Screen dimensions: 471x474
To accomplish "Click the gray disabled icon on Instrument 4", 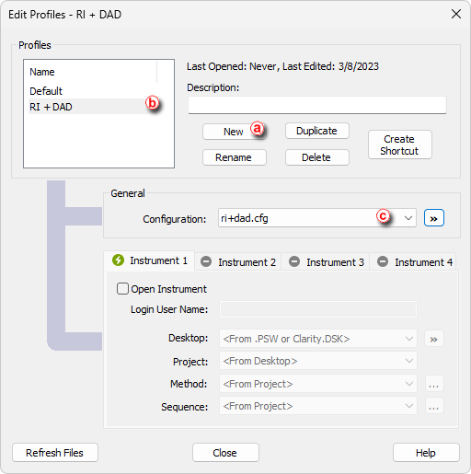I will click(x=383, y=261).
